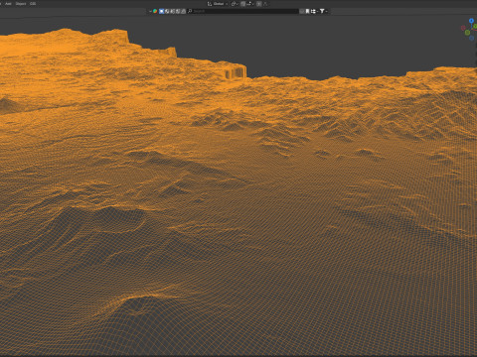Click the second display mode icon
Image resolution: width=477 pixels, height=357 pixels.
(167, 11)
